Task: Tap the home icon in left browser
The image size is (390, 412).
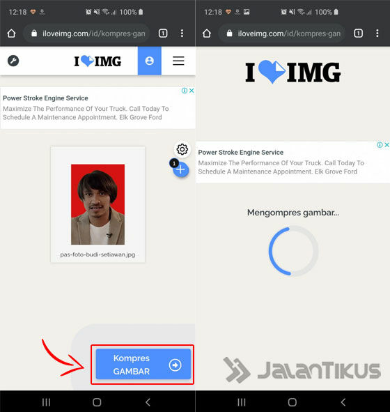Action: 11,33
